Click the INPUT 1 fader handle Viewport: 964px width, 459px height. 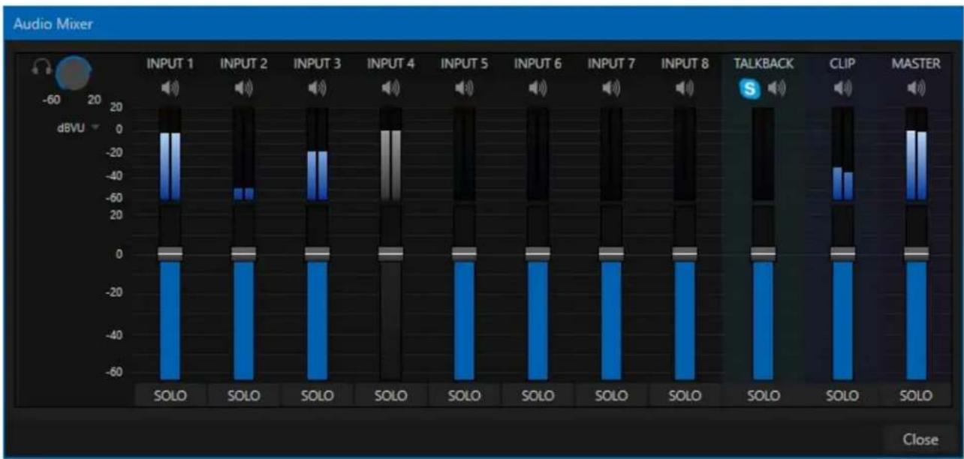pyautogui.click(x=170, y=253)
